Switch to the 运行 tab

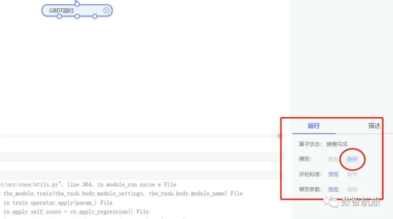[314, 126]
